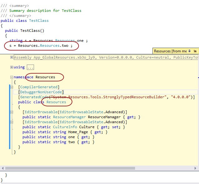Select the 'Resources [from me' peek tab
The image size is (199, 184).
[x=170, y=51]
